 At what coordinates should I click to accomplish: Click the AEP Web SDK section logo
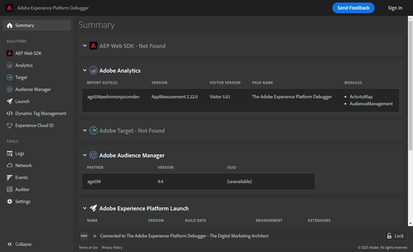click(93, 45)
